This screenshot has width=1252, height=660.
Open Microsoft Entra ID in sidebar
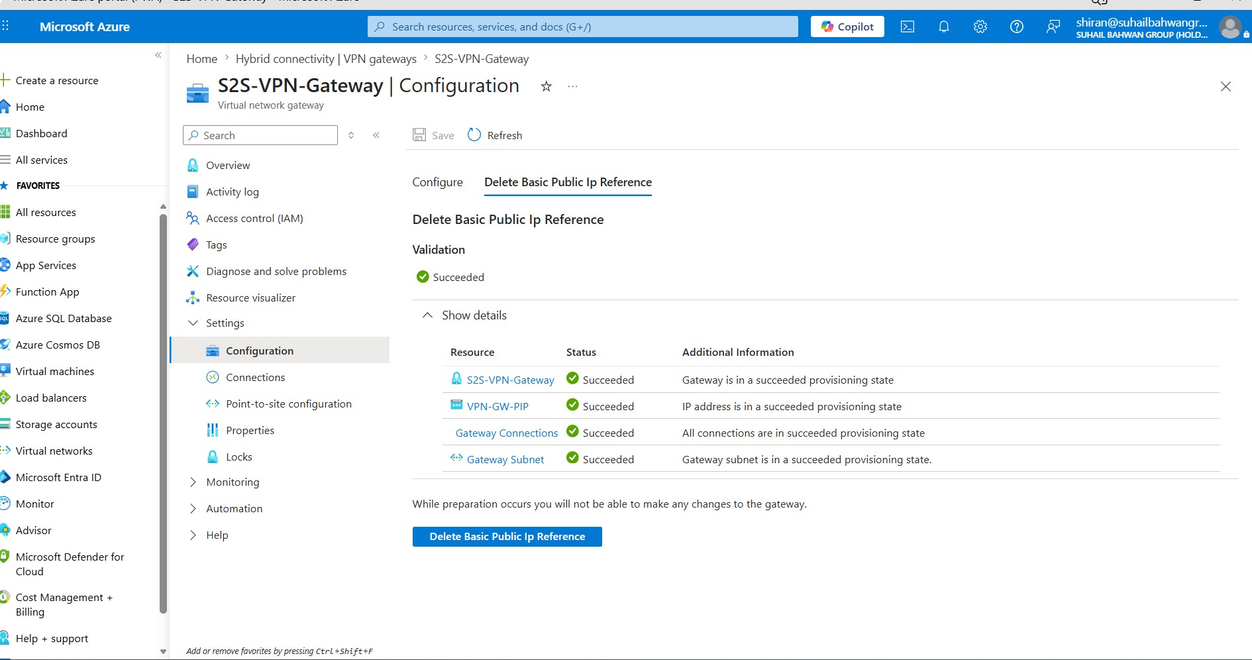58,477
